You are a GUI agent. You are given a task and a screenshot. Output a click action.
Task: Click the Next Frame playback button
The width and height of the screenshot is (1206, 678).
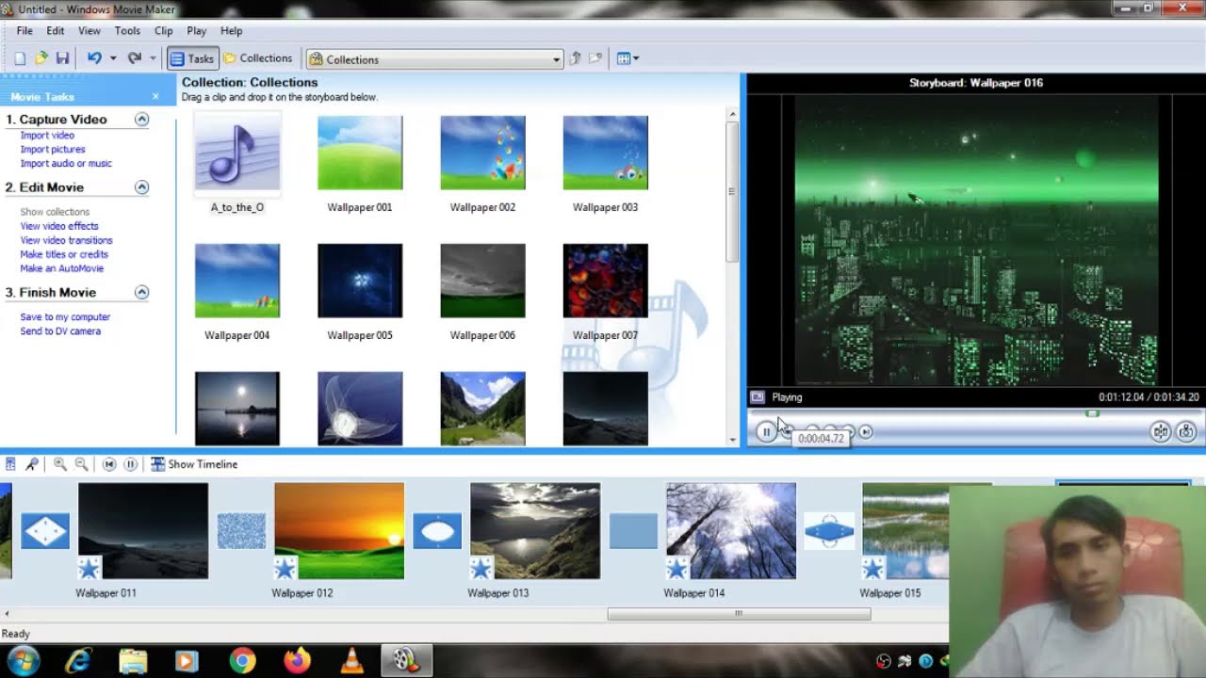point(865,432)
